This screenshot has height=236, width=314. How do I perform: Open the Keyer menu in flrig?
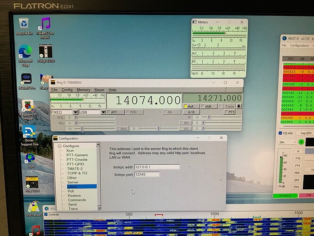tap(99, 90)
